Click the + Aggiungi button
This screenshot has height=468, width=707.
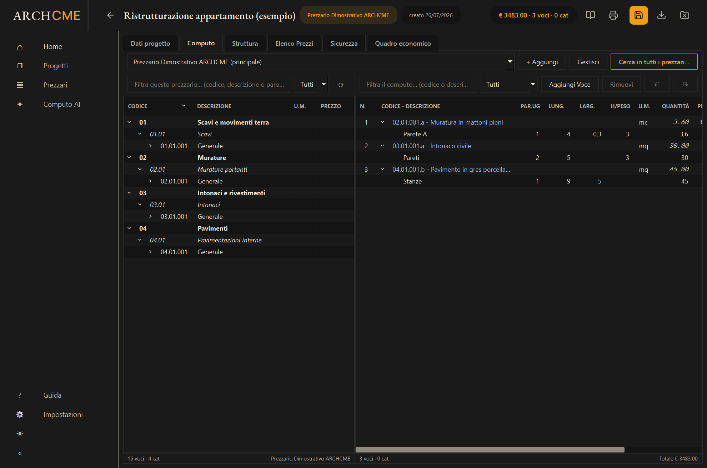coord(542,62)
